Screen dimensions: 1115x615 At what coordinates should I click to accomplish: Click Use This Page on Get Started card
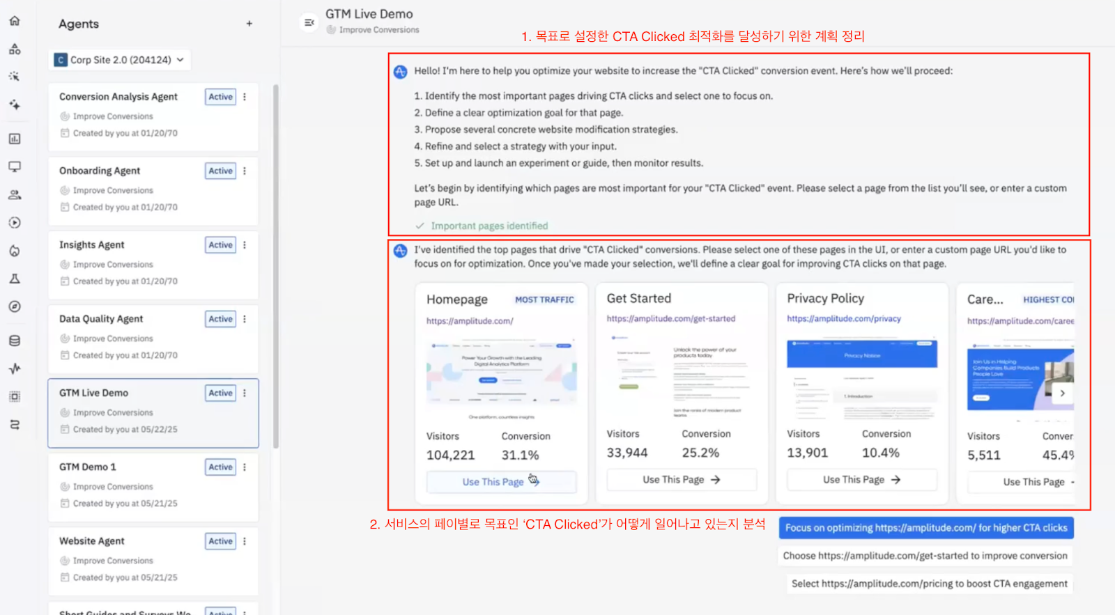pyautogui.click(x=682, y=480)
